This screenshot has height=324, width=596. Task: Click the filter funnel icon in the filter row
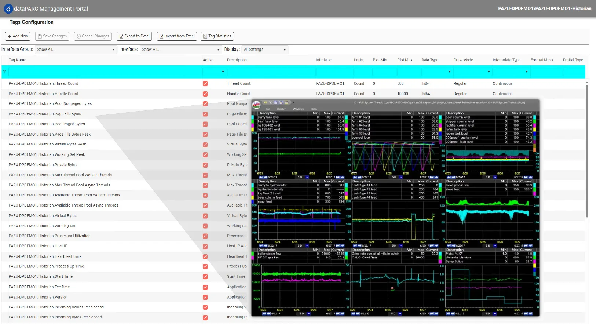(x=4, y=72)
